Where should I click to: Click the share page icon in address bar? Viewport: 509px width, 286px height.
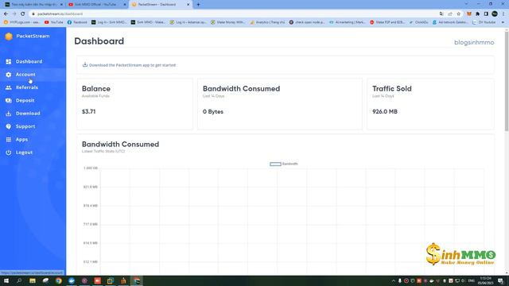450,14
